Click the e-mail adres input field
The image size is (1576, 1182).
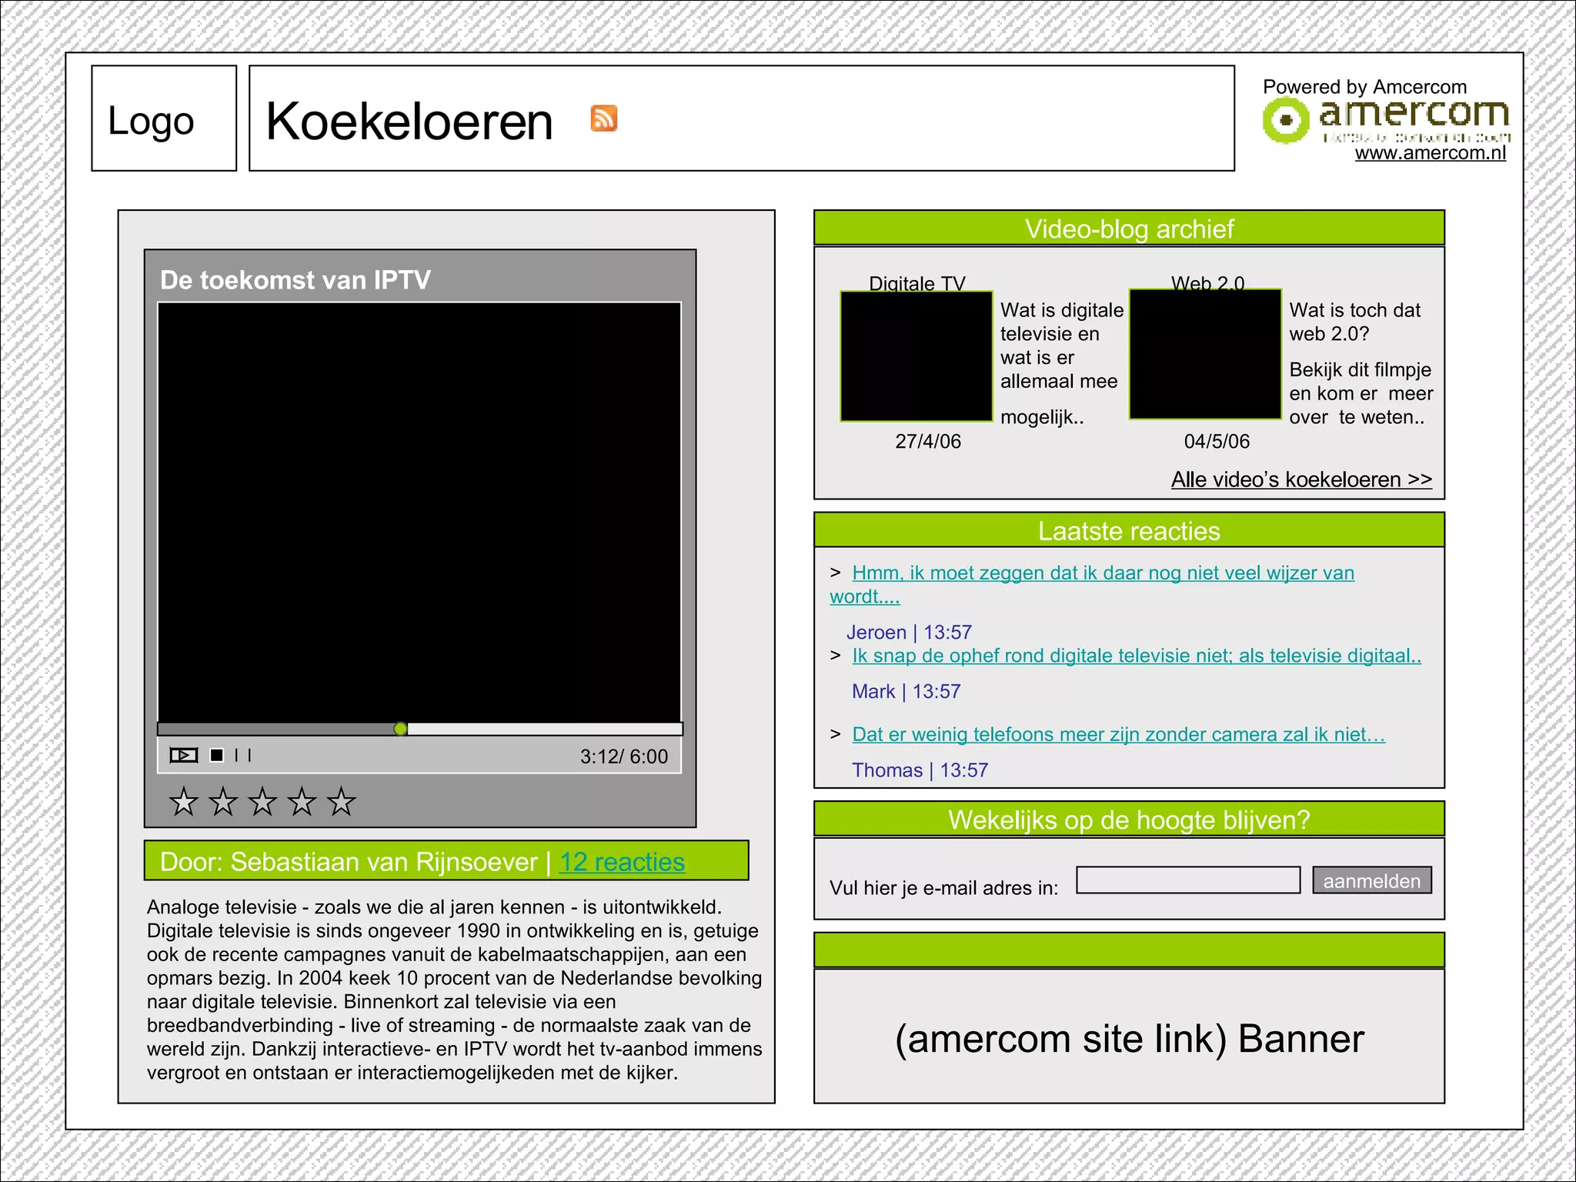pyautogui.click(x=1187, y=880)
